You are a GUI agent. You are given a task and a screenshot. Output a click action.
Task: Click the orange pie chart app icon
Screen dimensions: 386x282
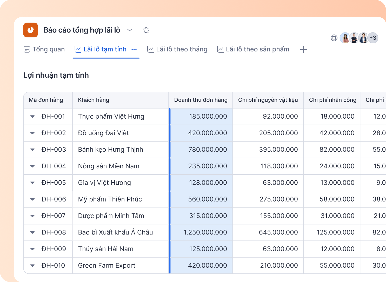click(31, 30)
